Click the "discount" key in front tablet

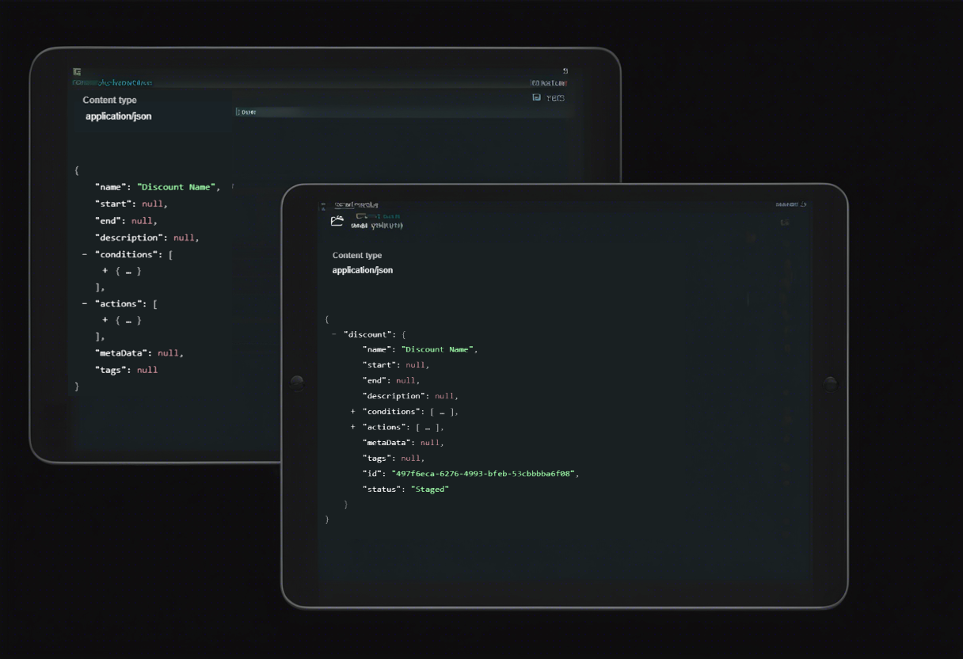(367, 334)
